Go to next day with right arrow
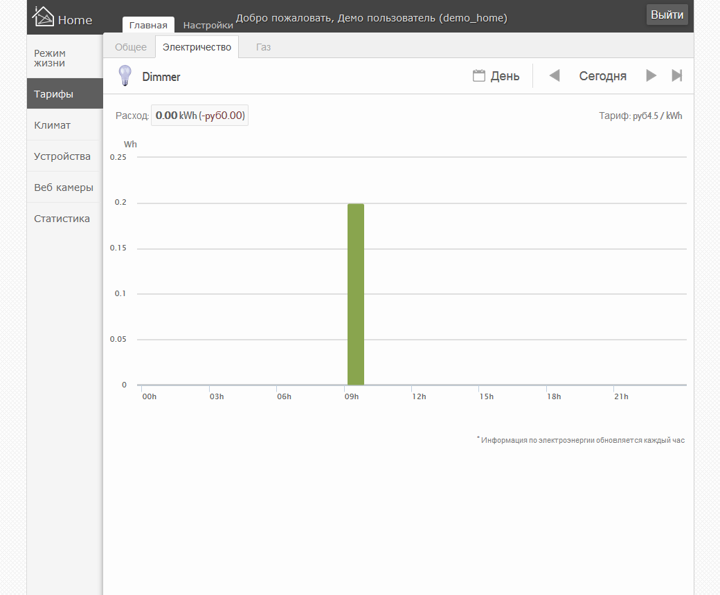Screen dimensions: 720x595 click(651, 75)
